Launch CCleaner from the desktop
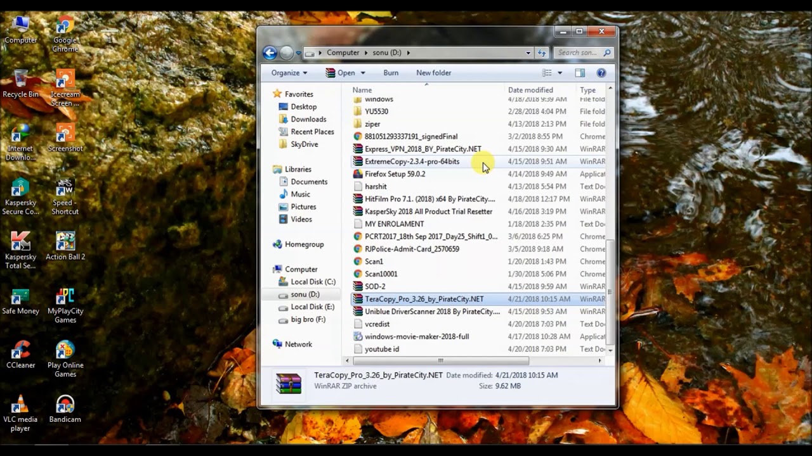Viewport: 812px width, 456px height. (x=20, y=355)
